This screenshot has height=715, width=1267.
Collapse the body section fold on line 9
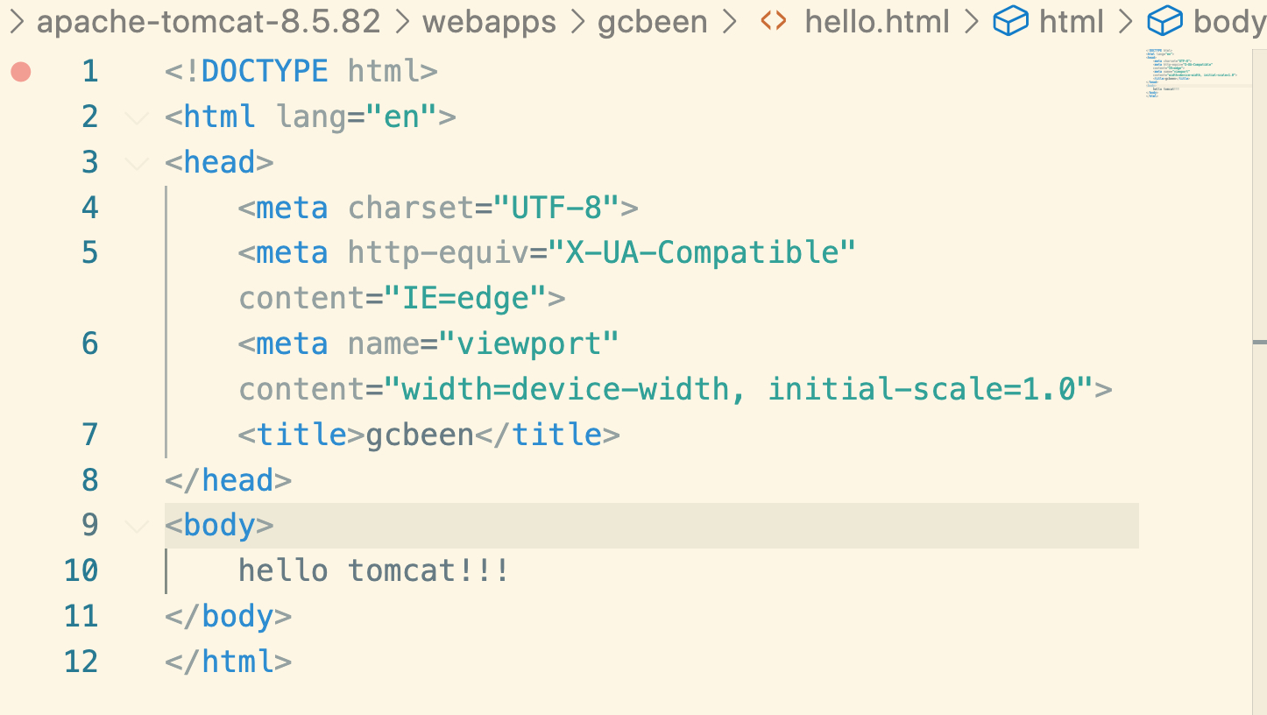pyautogui.click(x=137, y=526)
